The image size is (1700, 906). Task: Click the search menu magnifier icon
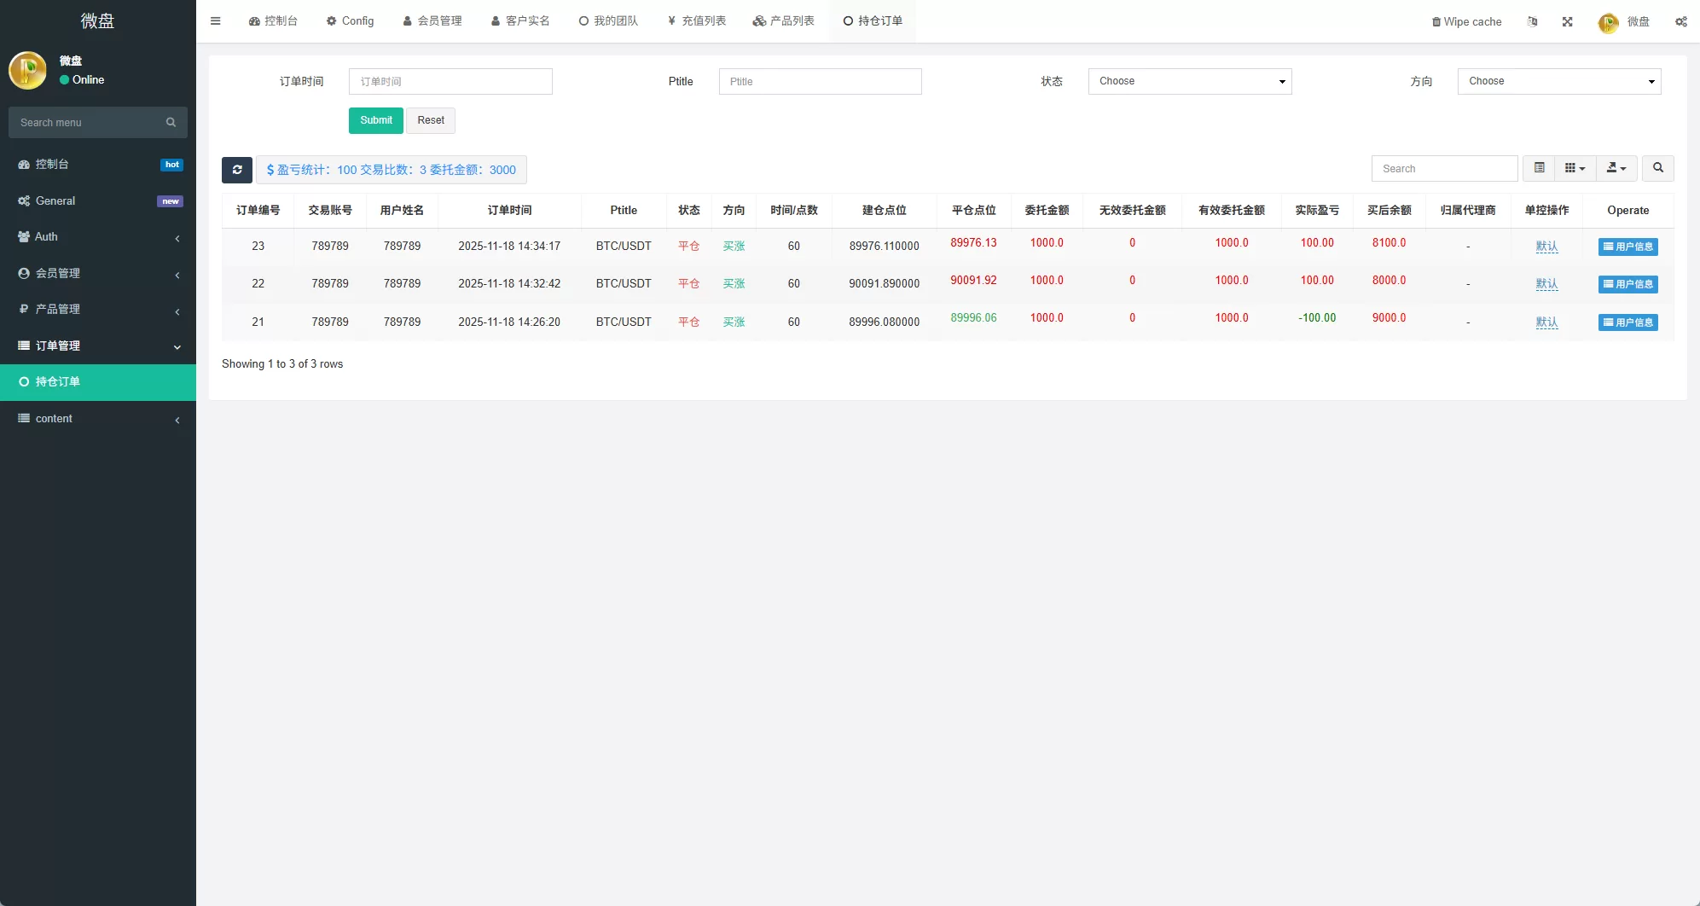click(x=171, y=123)
